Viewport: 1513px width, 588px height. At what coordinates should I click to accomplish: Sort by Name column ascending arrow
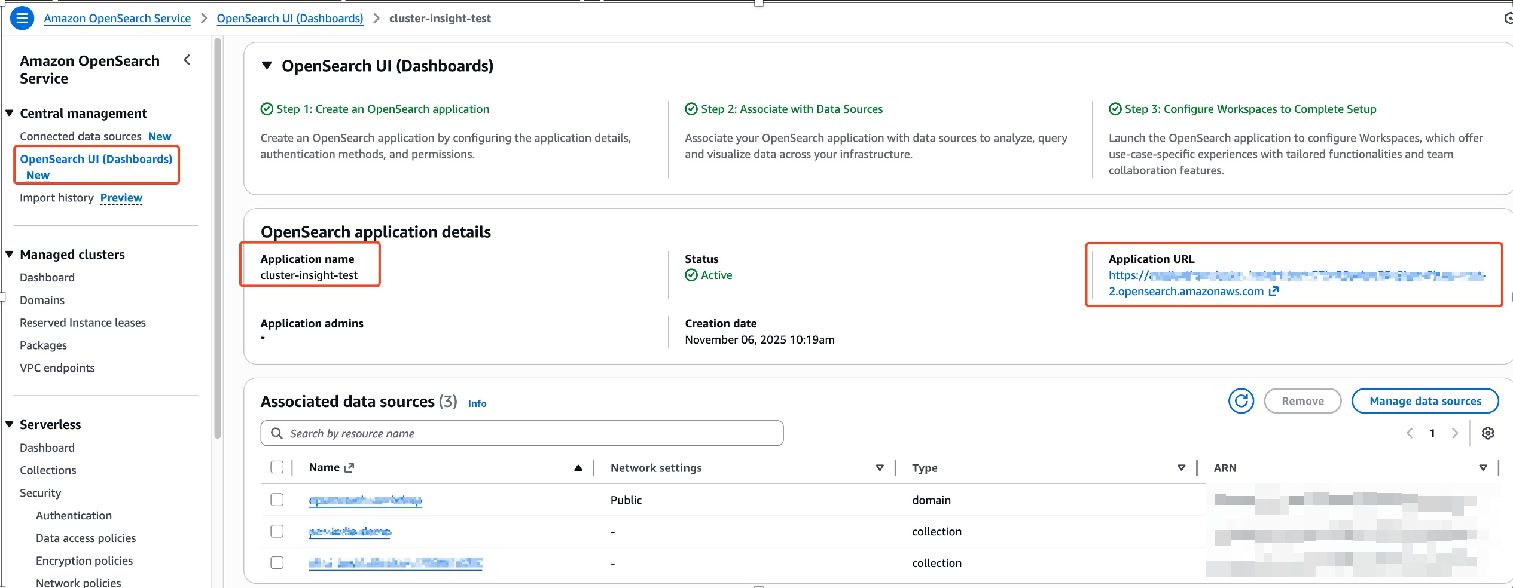tap(578, 468)
